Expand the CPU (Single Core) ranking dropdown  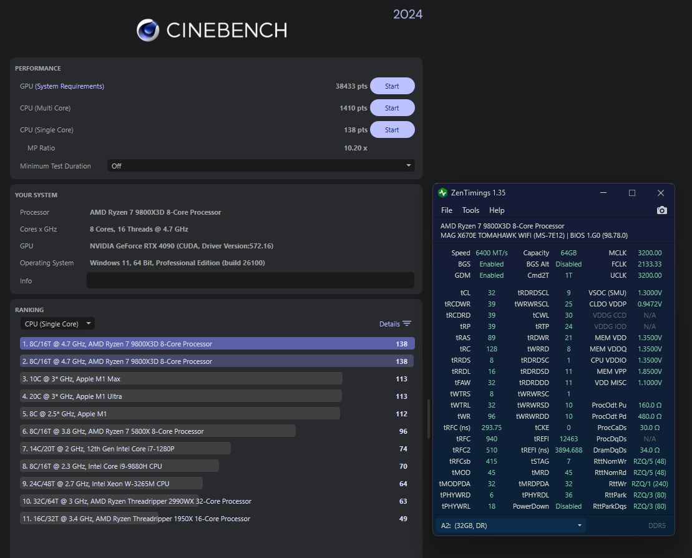click(x=57, y=323)
